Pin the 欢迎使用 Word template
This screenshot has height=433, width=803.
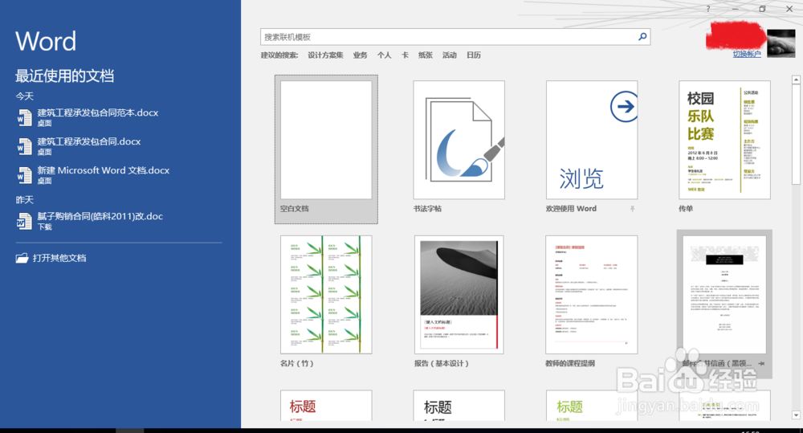tap(633, 209)
